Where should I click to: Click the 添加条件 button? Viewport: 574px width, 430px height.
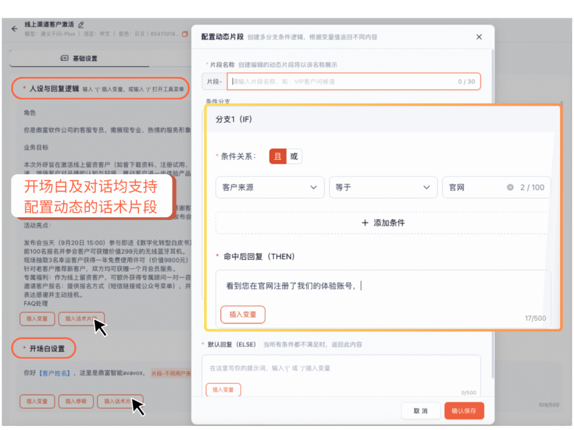(383, 223)
